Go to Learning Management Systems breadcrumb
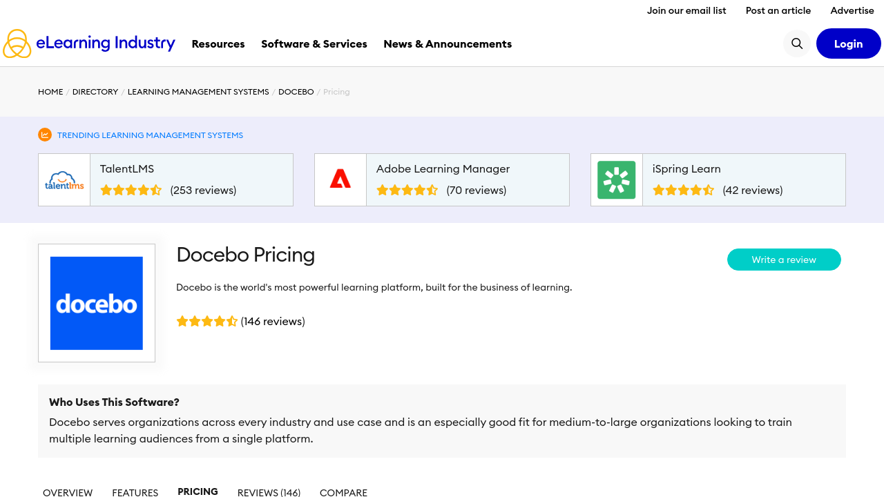This screenshot has height=497, width=884. click(198, 92)
